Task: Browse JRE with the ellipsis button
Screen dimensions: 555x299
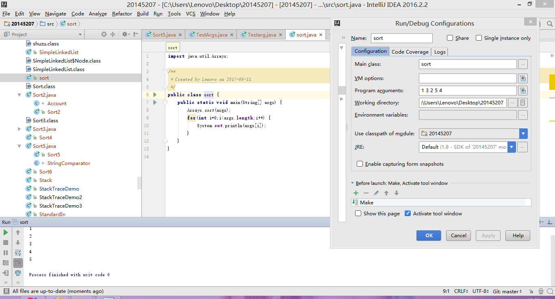Action: click(x=523, y=147)
